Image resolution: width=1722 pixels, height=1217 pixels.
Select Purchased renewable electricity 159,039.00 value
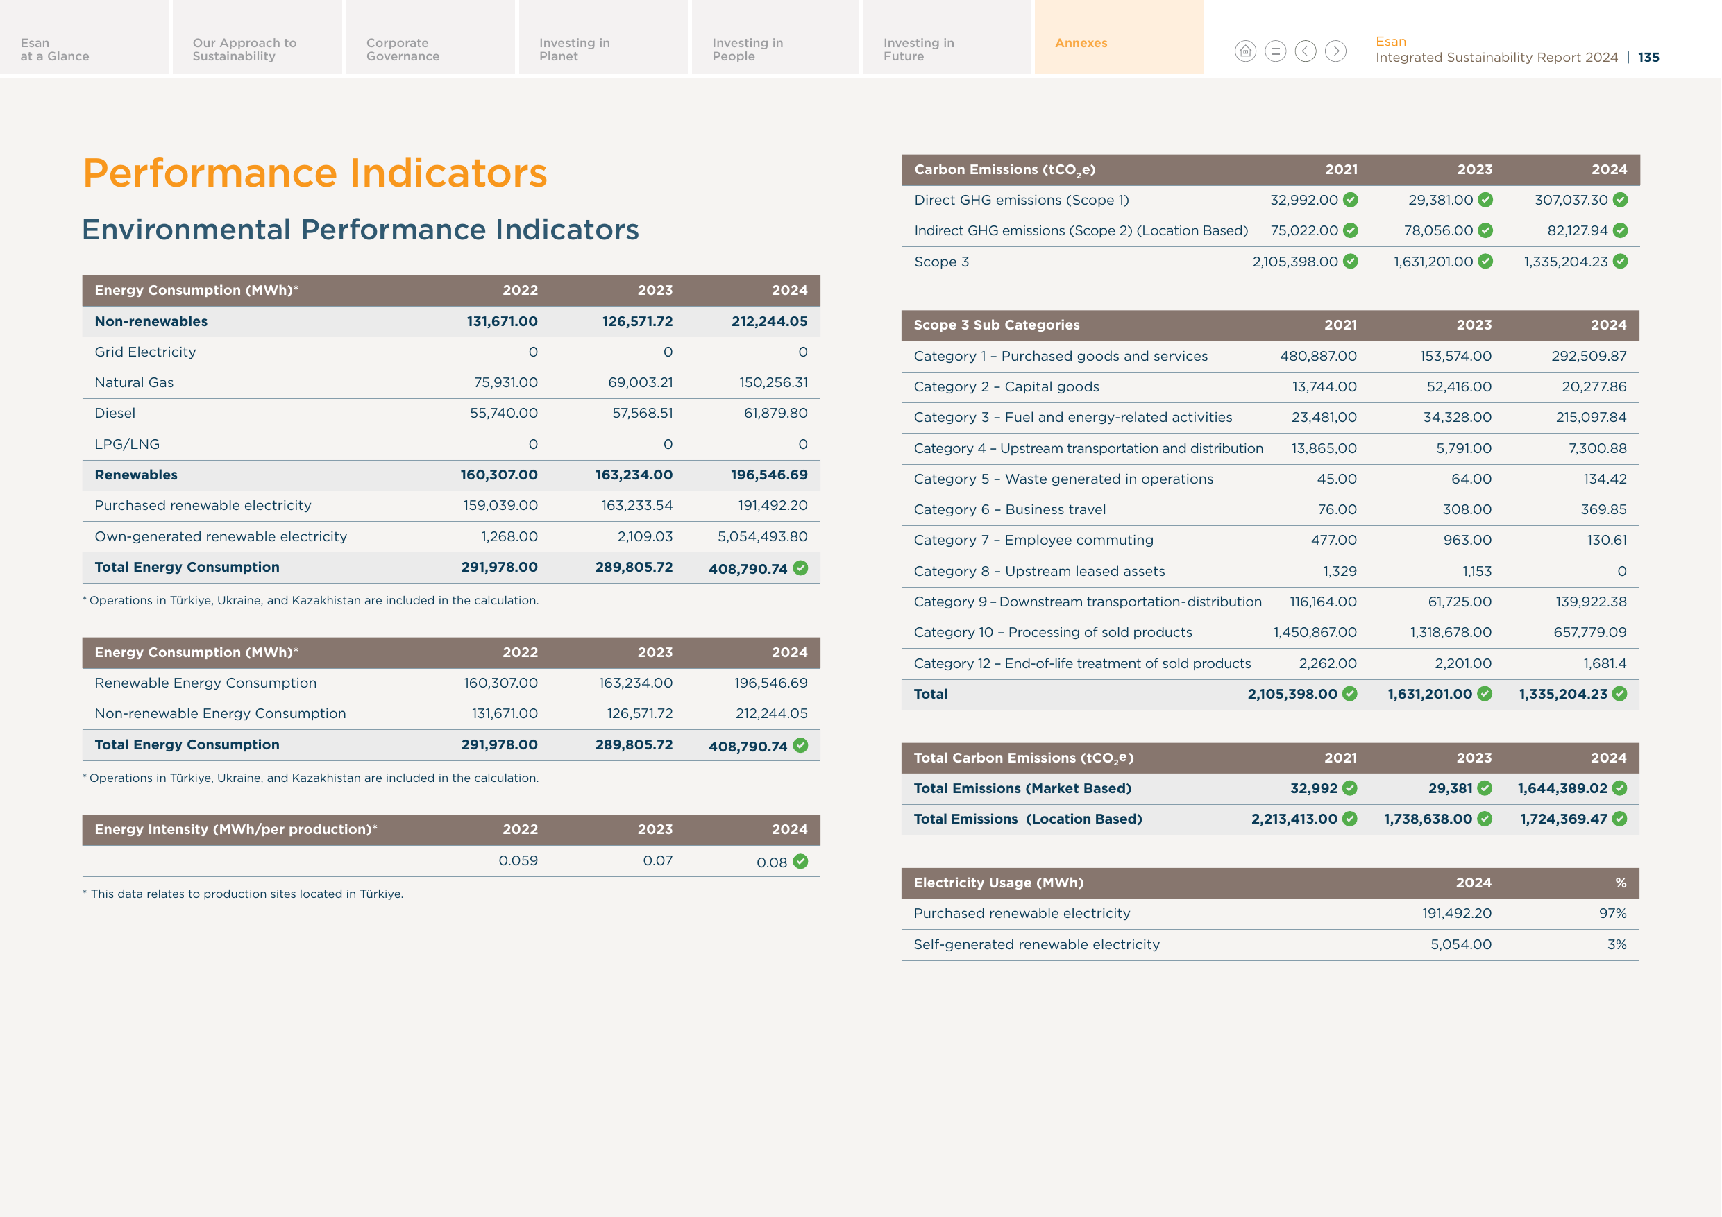point(500,506)
